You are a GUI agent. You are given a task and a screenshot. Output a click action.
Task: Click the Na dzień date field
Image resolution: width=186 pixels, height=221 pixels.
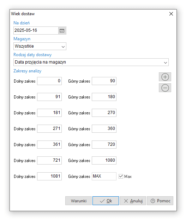click(x=36, y=30)
